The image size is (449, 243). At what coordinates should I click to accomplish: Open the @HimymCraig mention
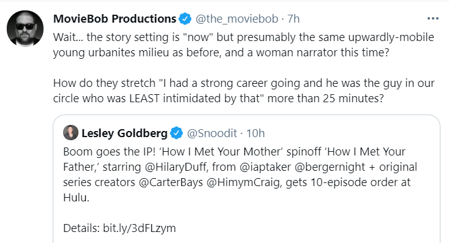pyautogui.click(x=243, y=182)
